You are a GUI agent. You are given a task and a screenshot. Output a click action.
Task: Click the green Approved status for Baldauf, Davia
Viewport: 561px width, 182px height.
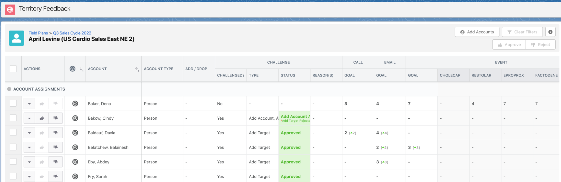pyautogui.click(x=290, y=133)
